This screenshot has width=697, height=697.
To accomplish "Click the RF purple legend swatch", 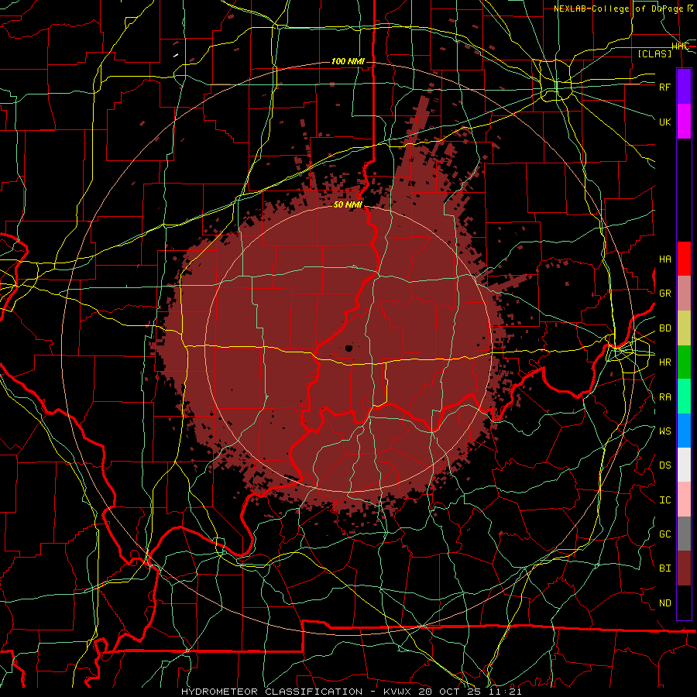I will pos(684,87).
